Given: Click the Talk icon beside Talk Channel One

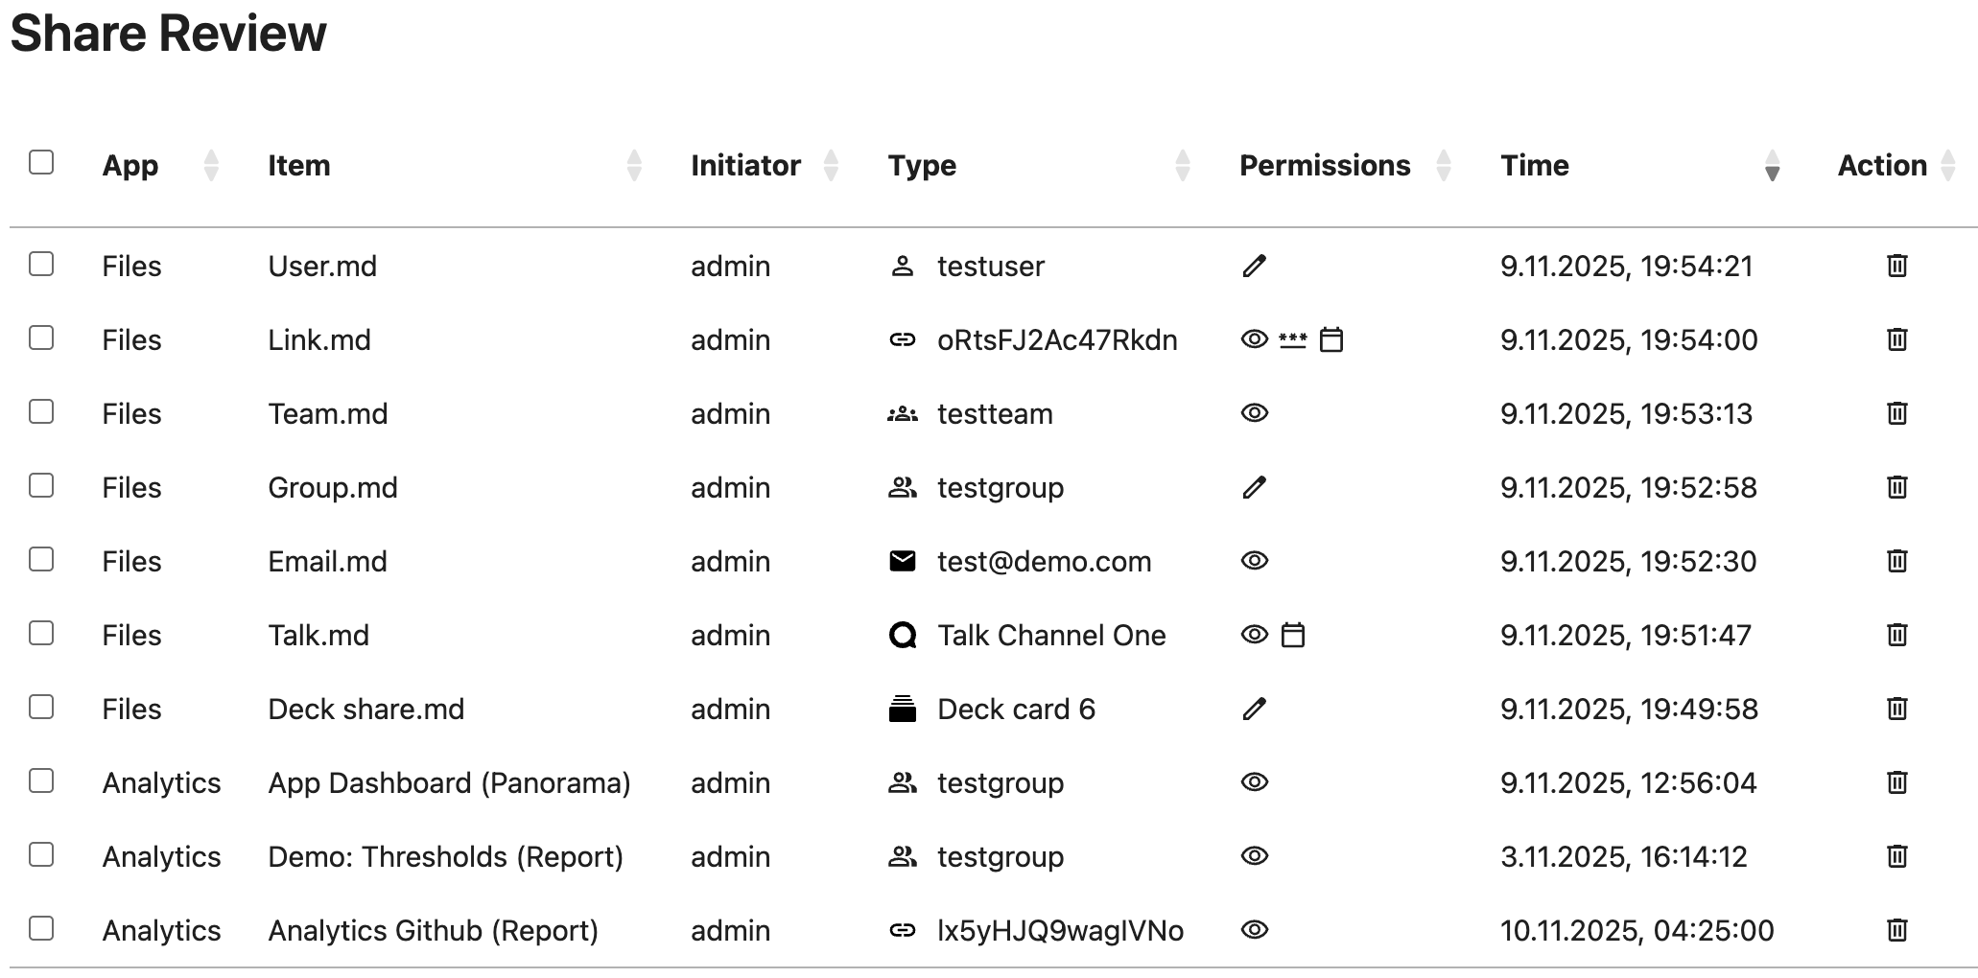Looking at the screenshot, I should tap(903, 635).
